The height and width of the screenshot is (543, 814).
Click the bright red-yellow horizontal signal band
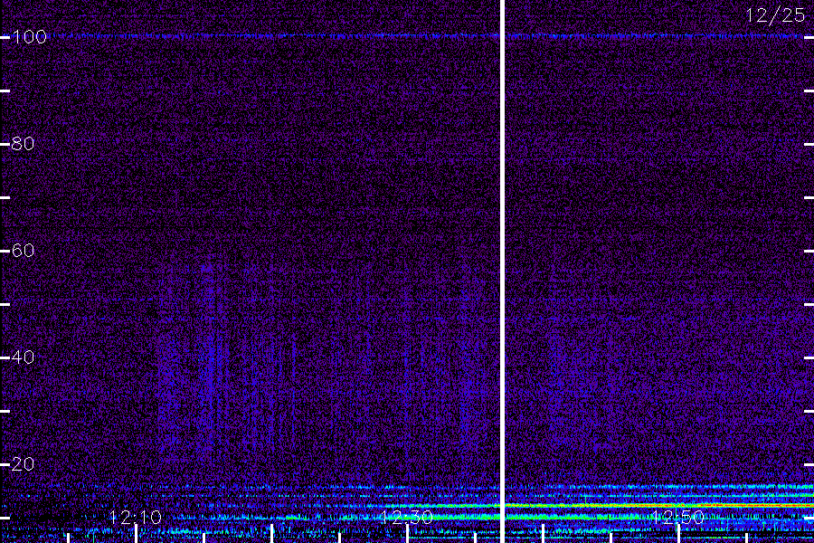click(659, 505)
